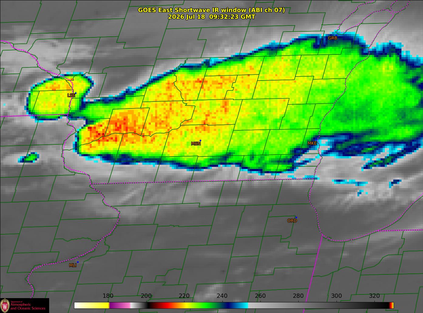Select the MKE station label
This screenshot has width=423, height=313.
[312, 143]
